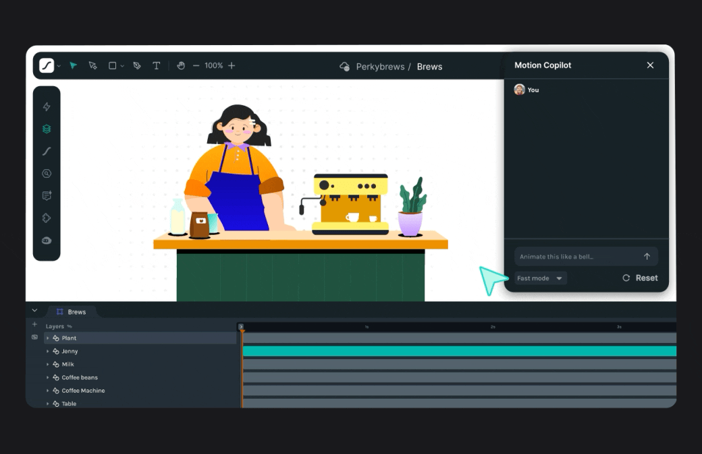
Task: Select the Pen tool in toolbar
Action: click(137, 66)
